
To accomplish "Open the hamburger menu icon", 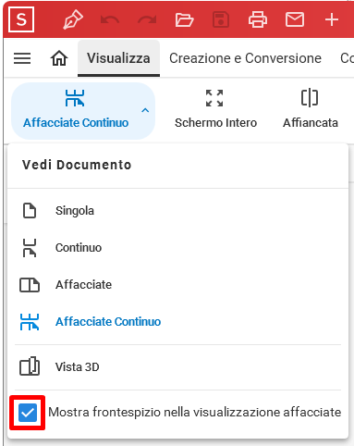I will point(22,58).
